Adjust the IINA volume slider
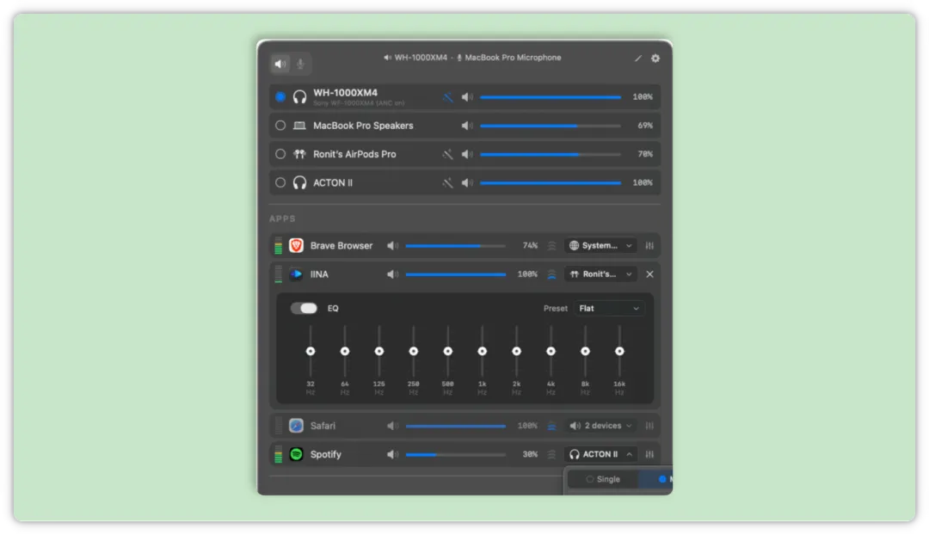The height and width of the screenshot is (535, 929). (x=456, y=274)
